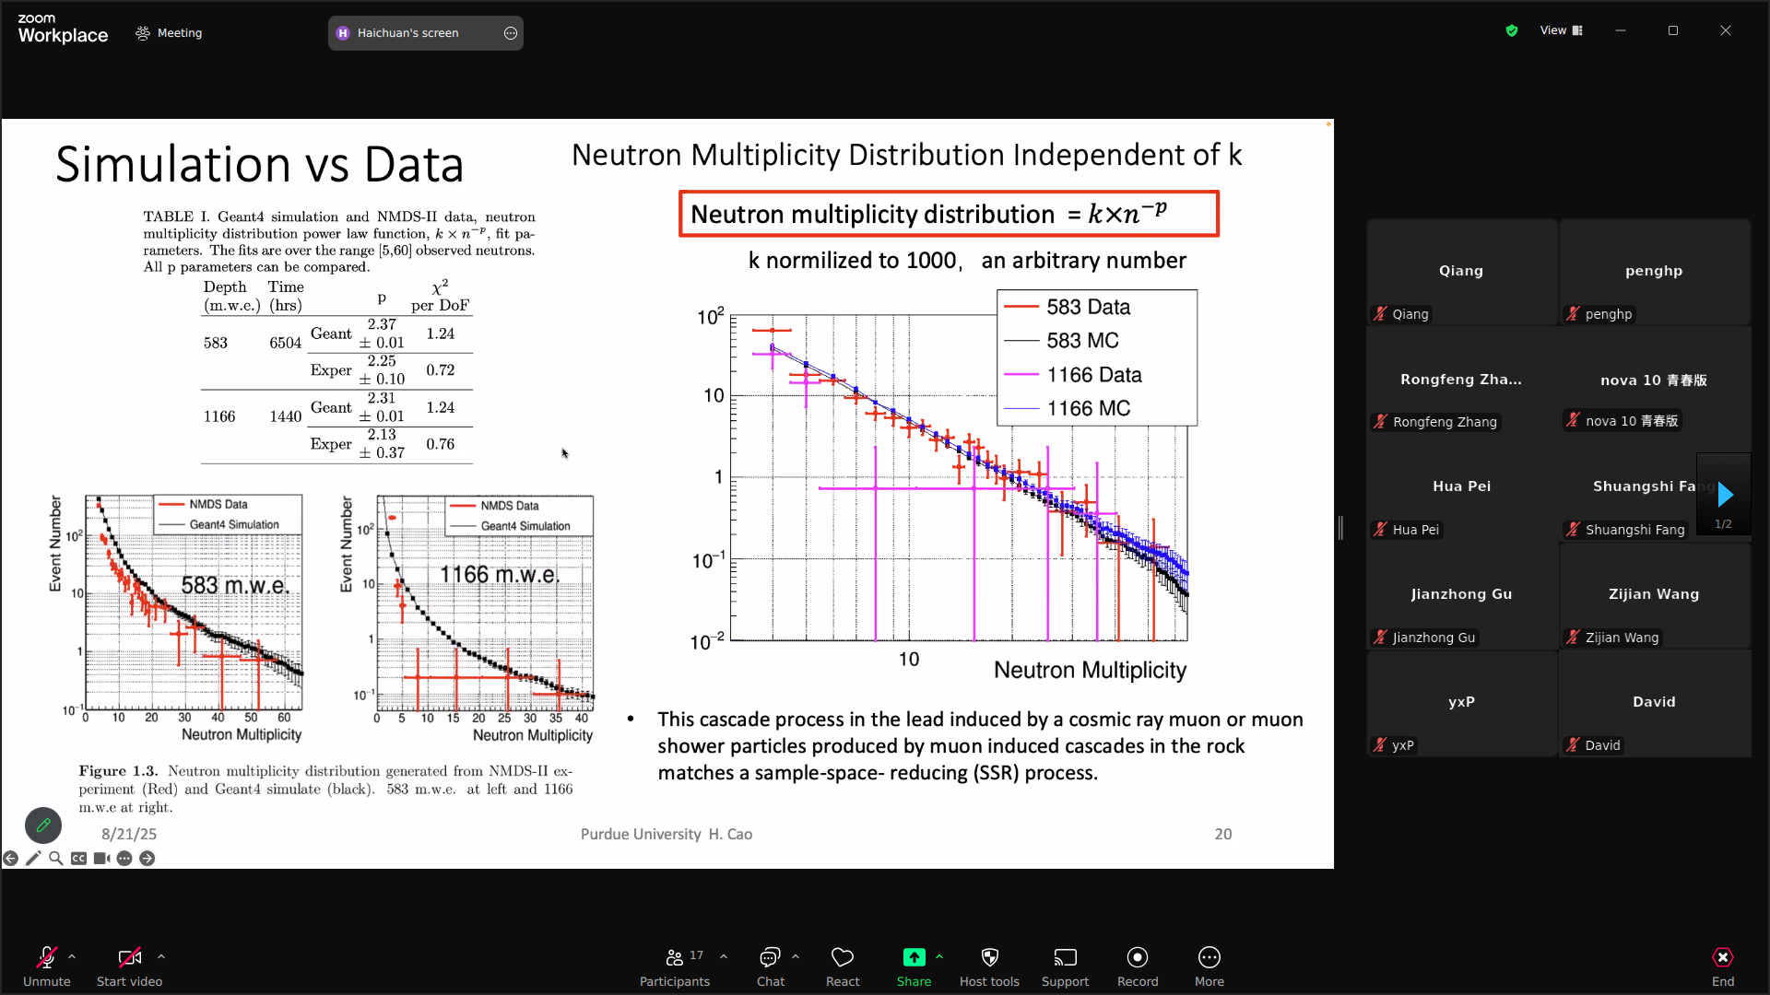This screenshot has width=1770, height=995.
Task: Open the Participants panel
Action: point(675,966)
